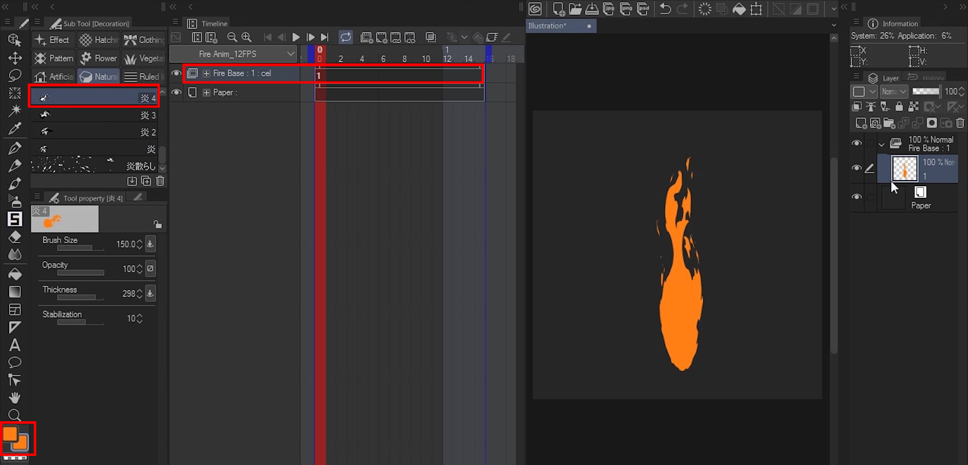Play the animation timeline
The width and height of the screenshot is (968, 465).
(296, 37)
